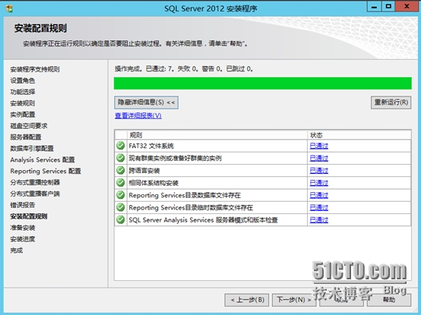Select 分布式重播客户端 step in sidebar

click(35, 194)
